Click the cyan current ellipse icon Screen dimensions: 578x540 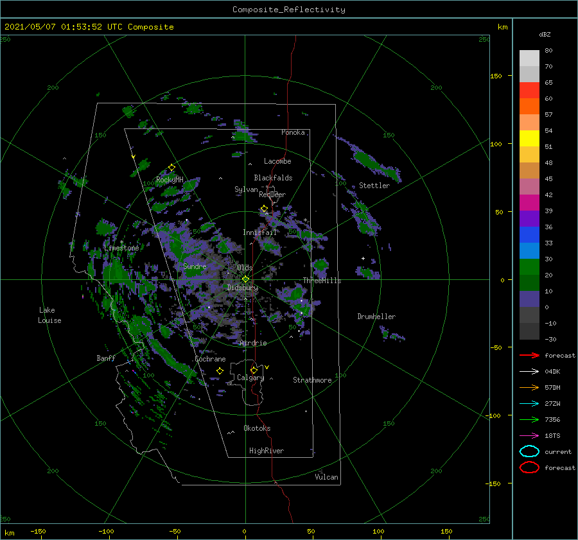pyautogui.click(x=529, y=451)
